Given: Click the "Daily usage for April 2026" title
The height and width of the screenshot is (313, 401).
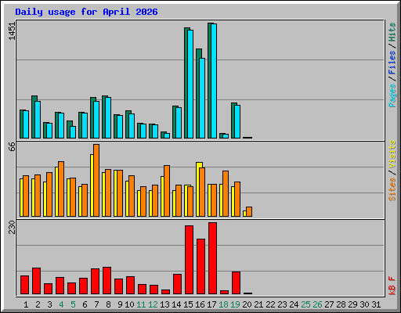Looking at the screenshot, I should click(x=86, y=12).
